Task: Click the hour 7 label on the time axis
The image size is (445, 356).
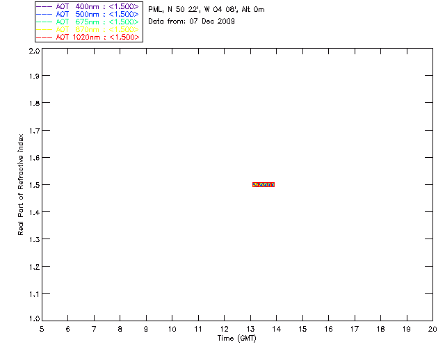Action: (94, 329)
